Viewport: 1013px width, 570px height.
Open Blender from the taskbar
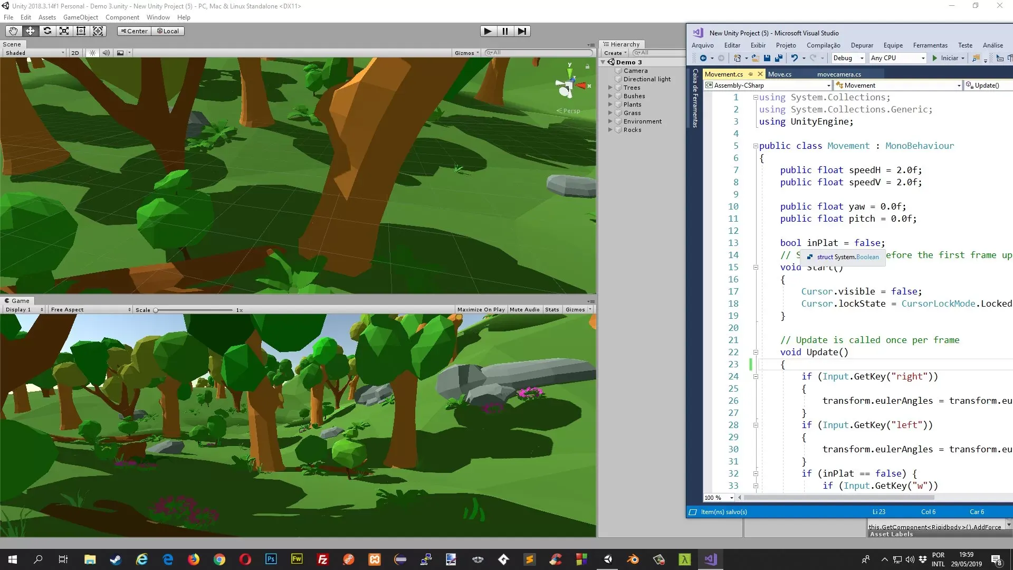pos(633,559)
